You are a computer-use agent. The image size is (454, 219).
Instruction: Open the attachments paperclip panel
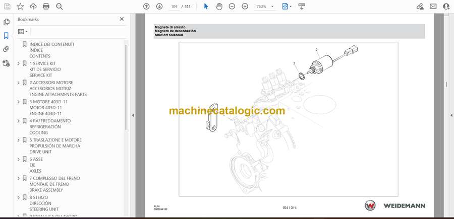6,49
